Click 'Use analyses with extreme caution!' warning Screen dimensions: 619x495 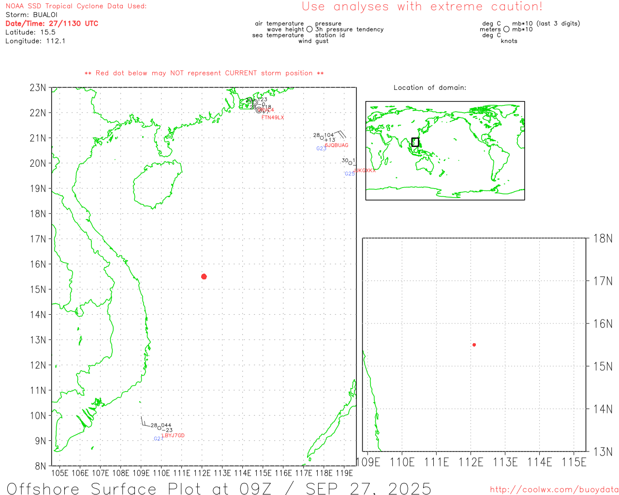422,7
